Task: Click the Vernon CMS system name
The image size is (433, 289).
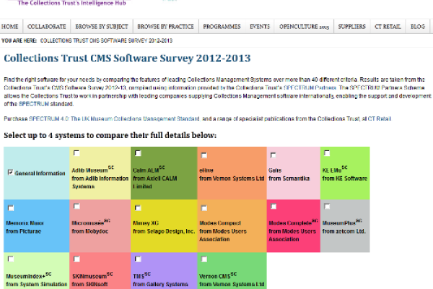Action: click(215, 276)
